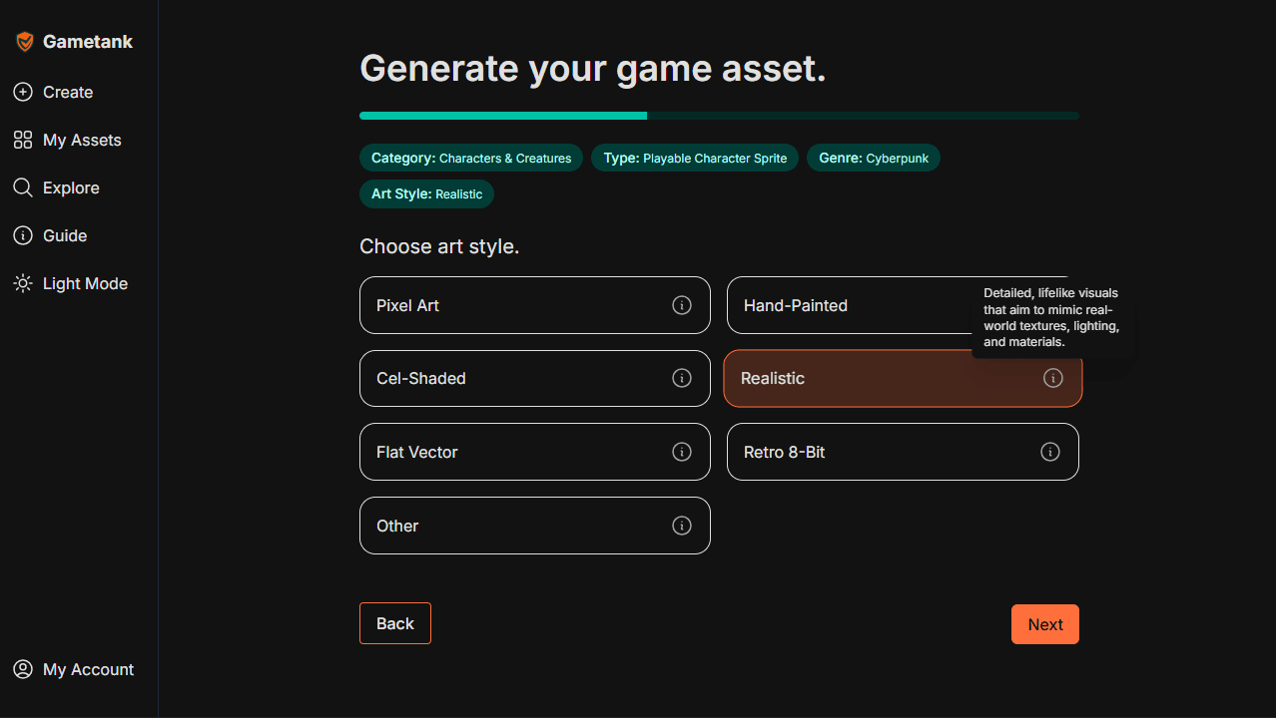Click the My Account icon

tap(22, 669)
